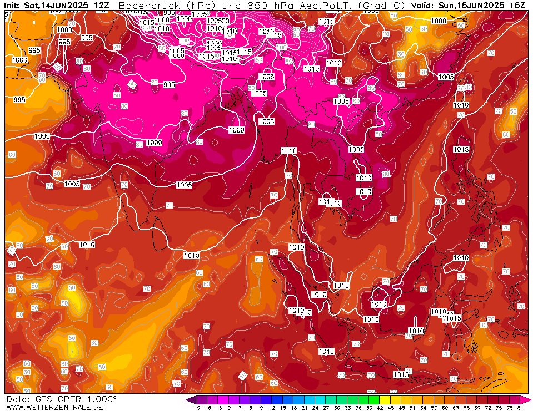Select cyan legend swatch between 24 and 27
Viewport: 533px width, 411px height.
pos(320,400)
